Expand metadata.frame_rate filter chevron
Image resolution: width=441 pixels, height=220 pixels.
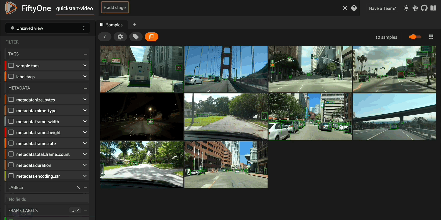tap(85, 143)
